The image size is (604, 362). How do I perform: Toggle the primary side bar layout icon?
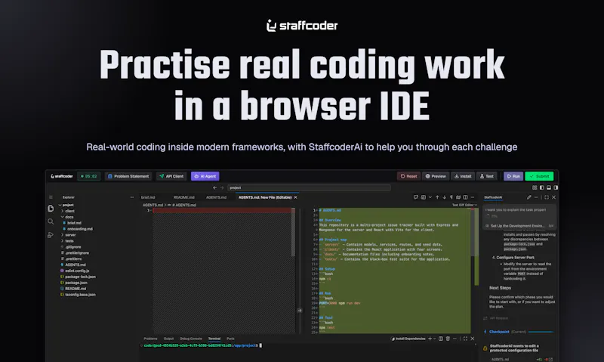(x=542, y=187)
